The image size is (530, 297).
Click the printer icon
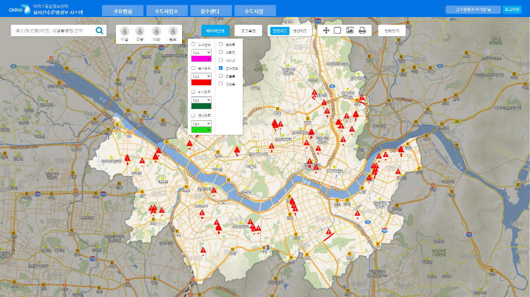coord(362,30)
